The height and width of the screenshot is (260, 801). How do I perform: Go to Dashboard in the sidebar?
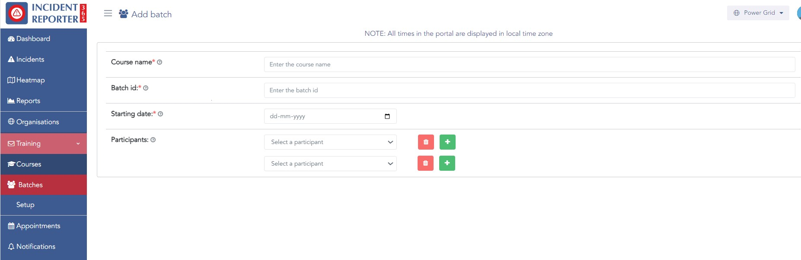point(33,39)
